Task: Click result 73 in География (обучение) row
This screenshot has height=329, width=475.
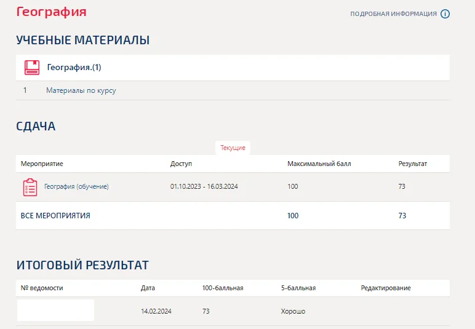Action: coord(402,186)
